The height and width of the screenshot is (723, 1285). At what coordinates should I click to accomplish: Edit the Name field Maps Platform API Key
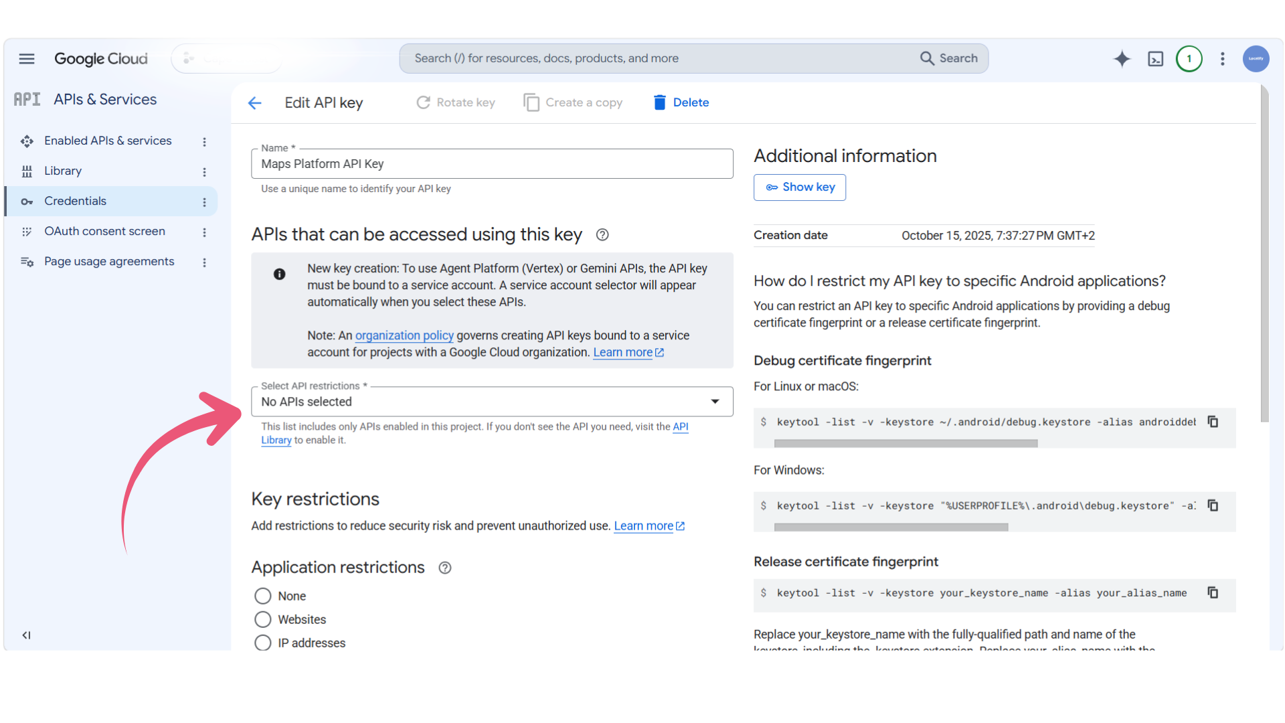pos(492,164)
